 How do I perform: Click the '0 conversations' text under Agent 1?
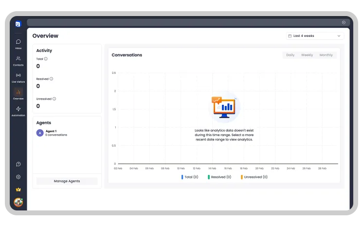[56, 135]
